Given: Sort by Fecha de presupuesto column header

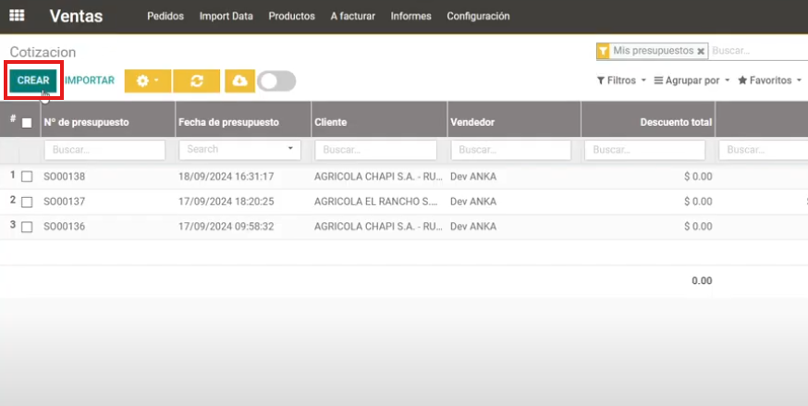Looking at the screenshot, I should click(x=228, y=122).
